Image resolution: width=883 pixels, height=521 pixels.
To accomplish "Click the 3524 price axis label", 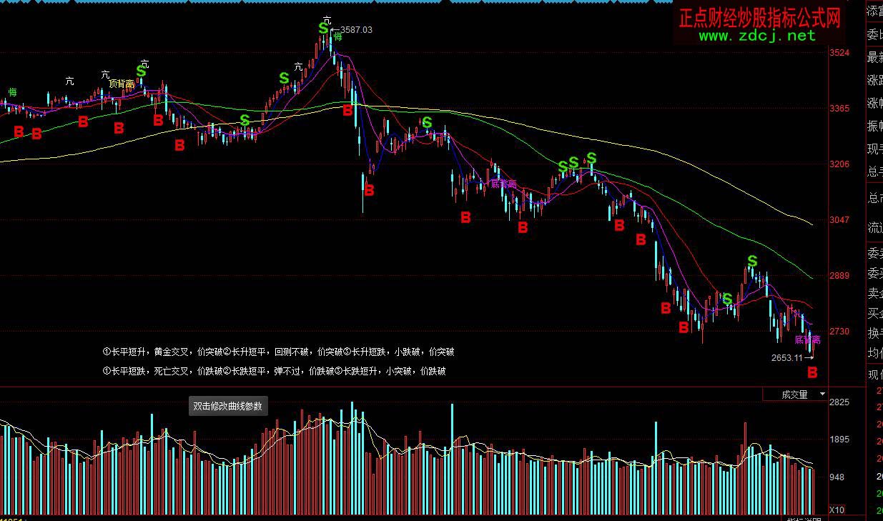I will tap(839, 53).
